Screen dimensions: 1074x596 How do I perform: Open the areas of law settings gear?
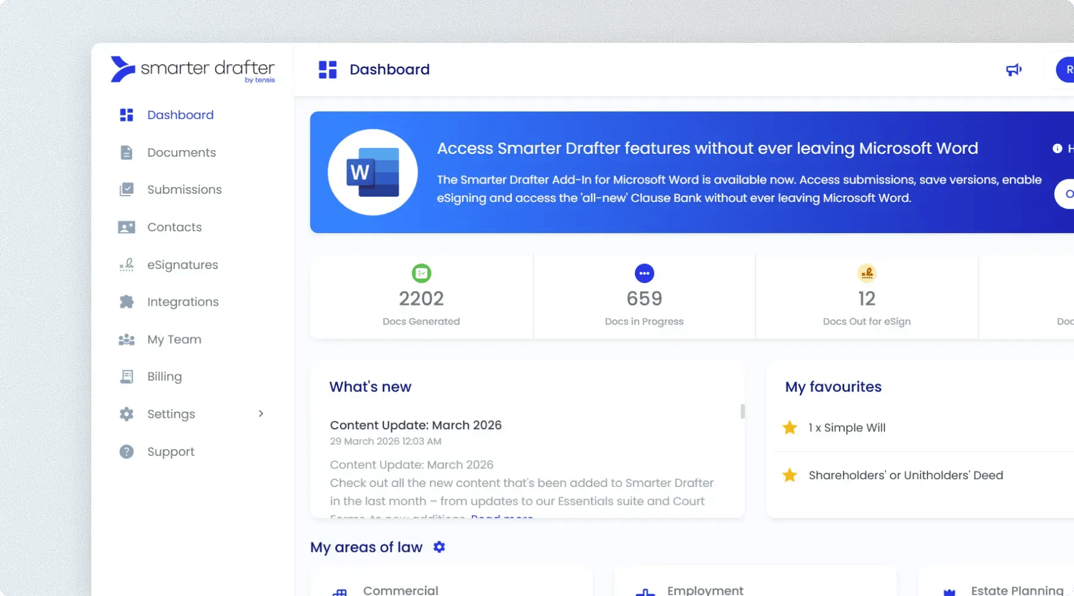click(439, 547)
